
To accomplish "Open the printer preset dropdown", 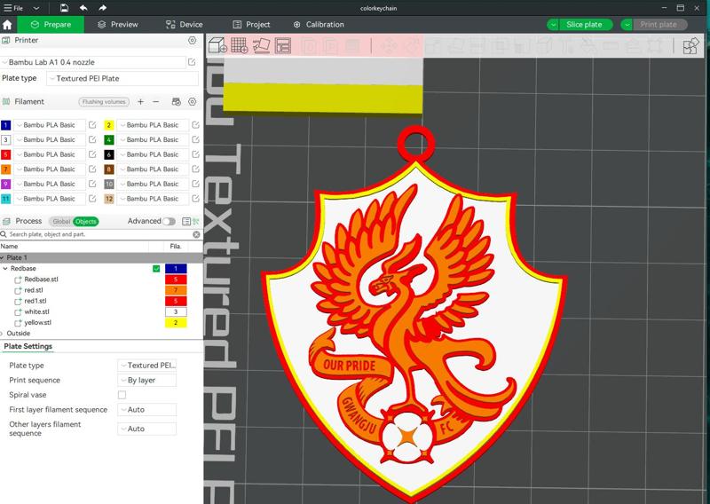I will click(94, 62).
